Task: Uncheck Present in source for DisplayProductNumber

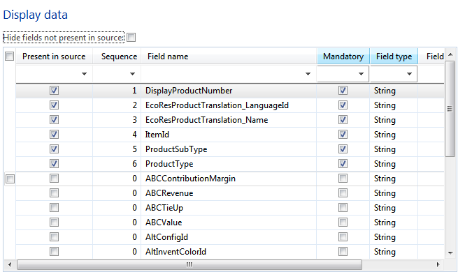Action: (55, 91)
